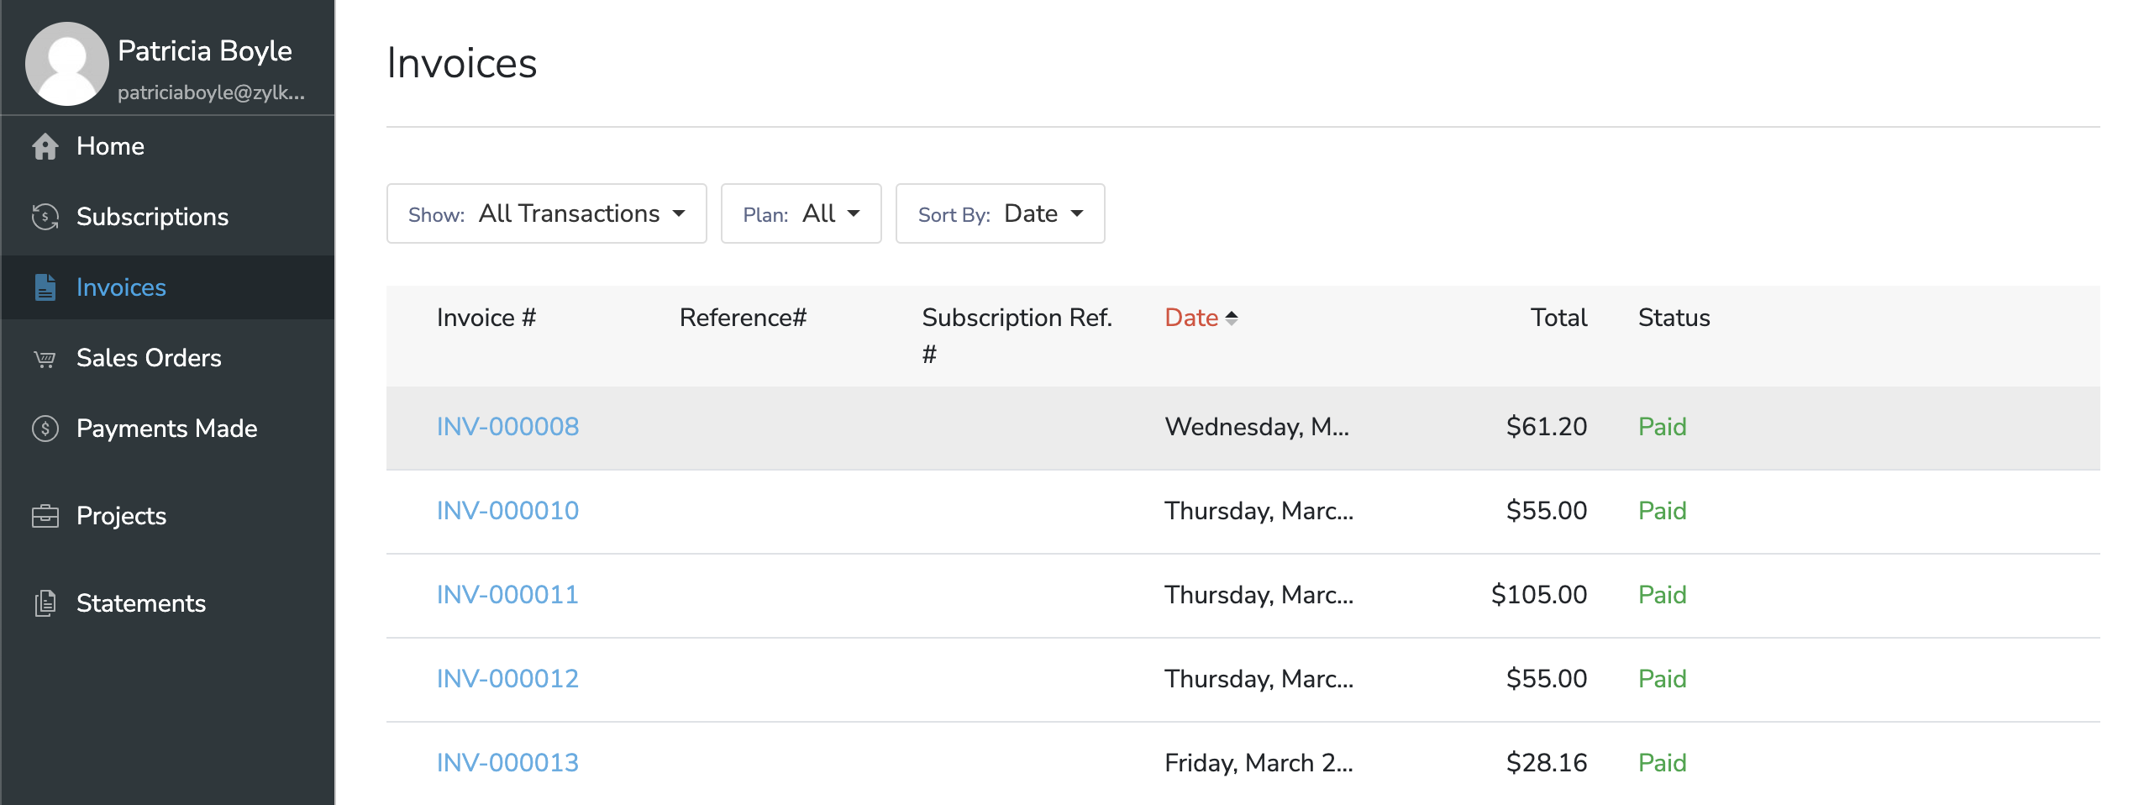
Task: Open invoice INV-000010
Action: click(x=507, y=510)
